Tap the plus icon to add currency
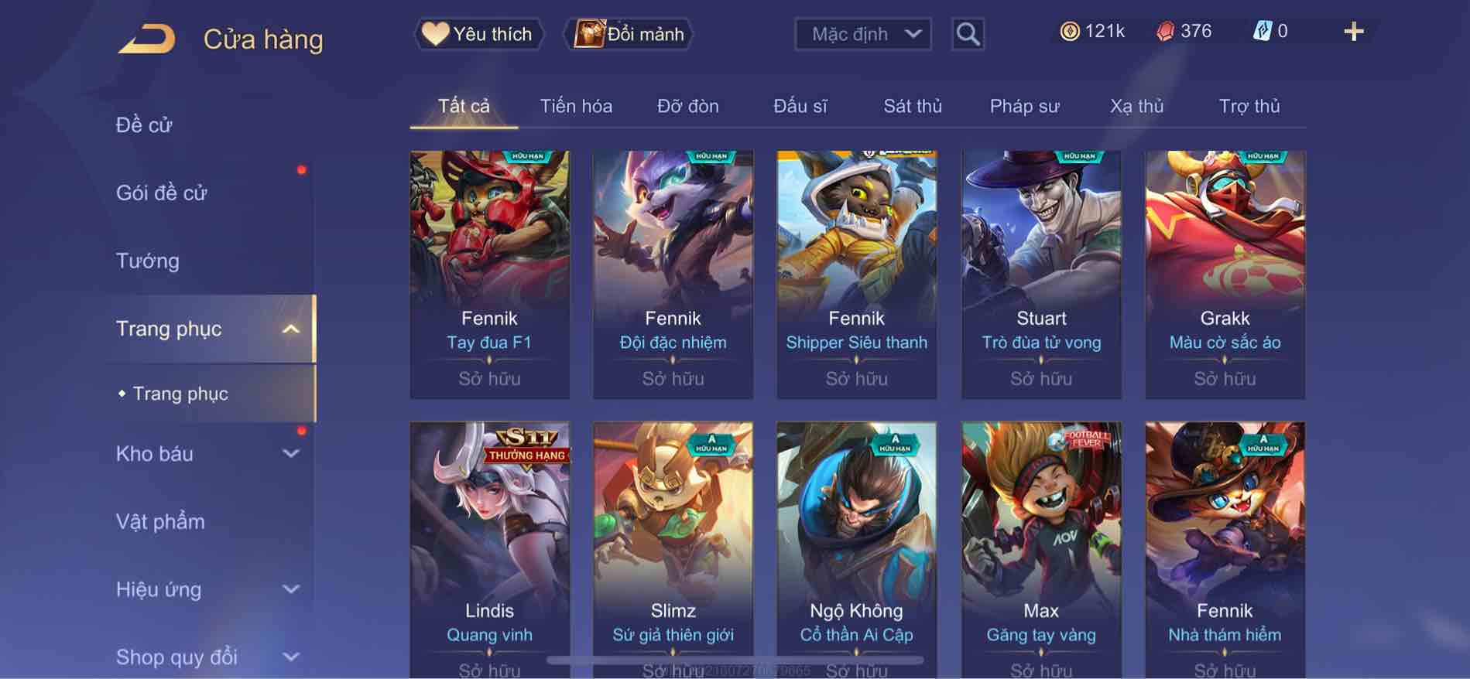 point(1353,32)
